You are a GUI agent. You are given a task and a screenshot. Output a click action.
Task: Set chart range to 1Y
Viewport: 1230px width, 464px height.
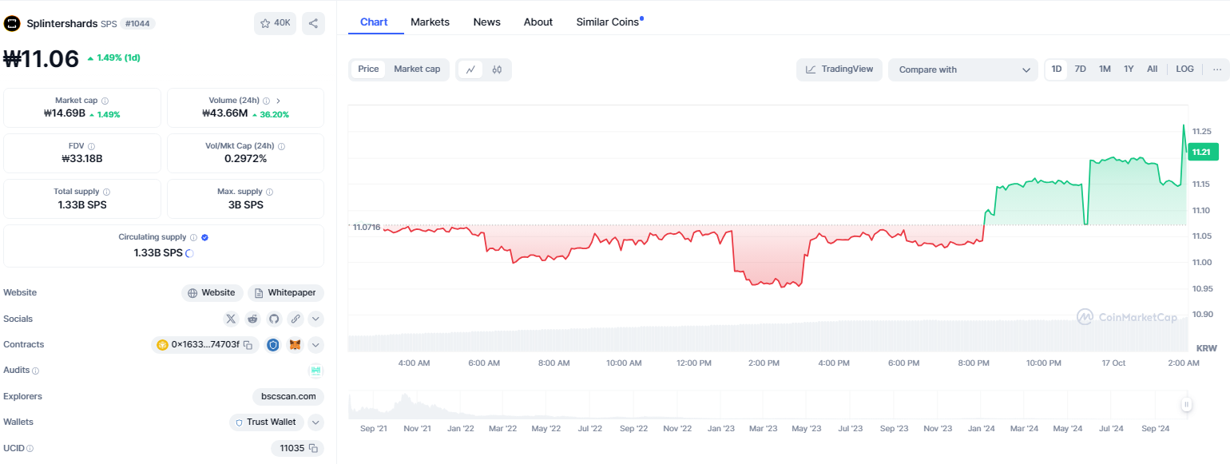[x=1129, y=69]
